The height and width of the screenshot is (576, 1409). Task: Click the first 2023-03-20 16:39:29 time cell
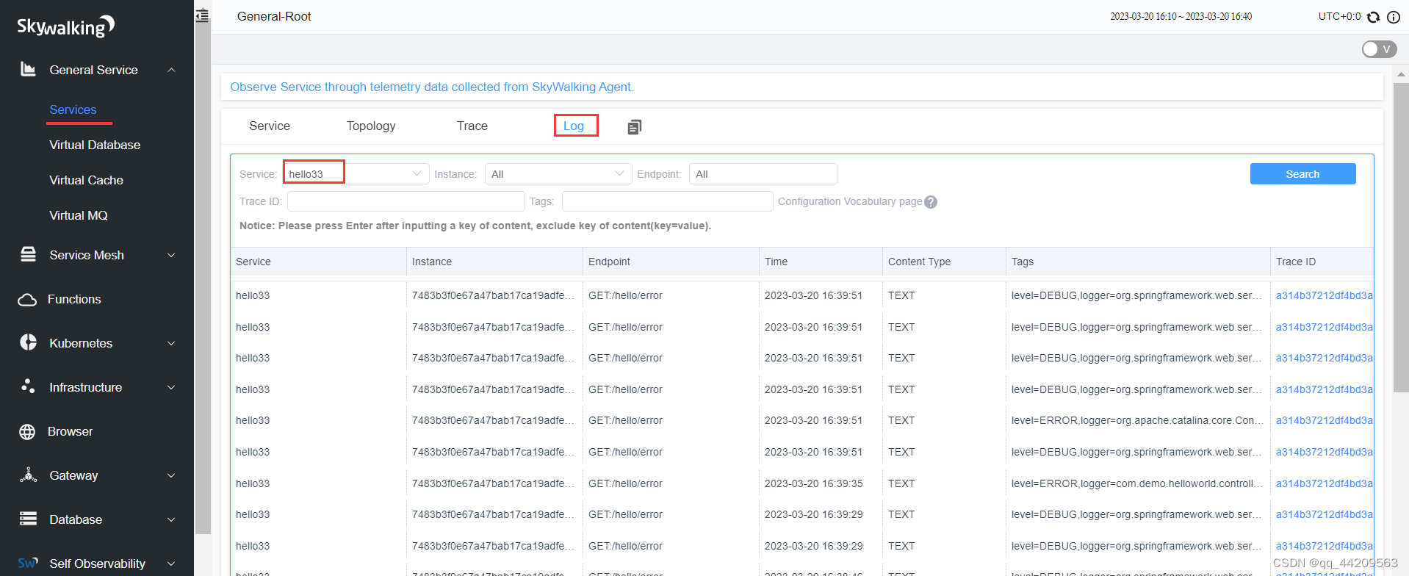pyautogui.click(x=813, y=514)
